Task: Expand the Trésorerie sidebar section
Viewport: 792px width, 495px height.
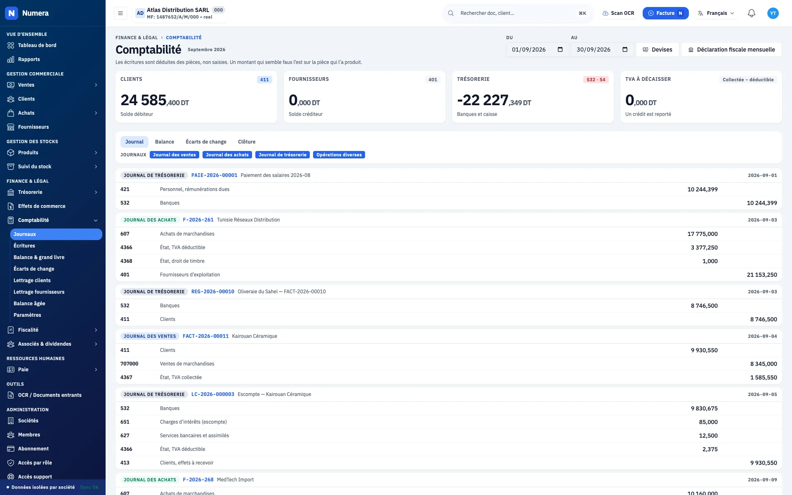Action: [96, 192]
